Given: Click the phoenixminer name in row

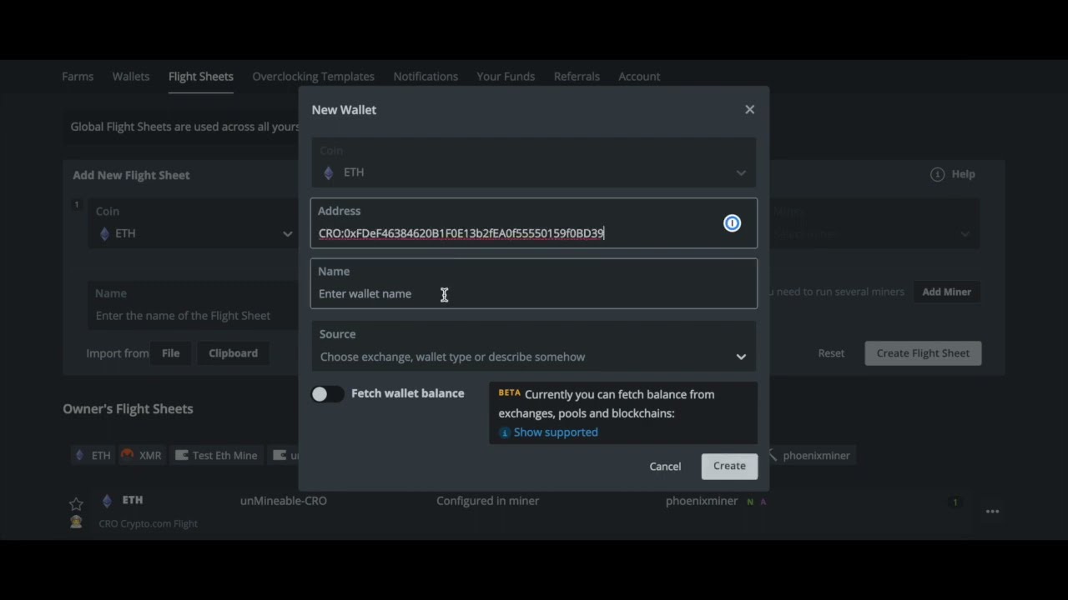Looking at the screenshot, I should coord(702,501).
